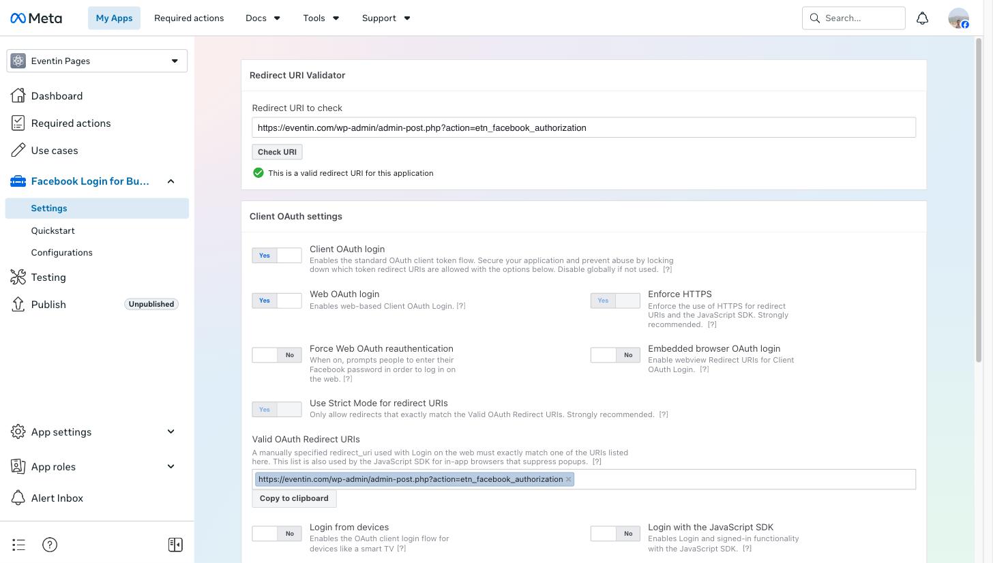Collapse the sidebar with panel icon

(x=175, y=545)
